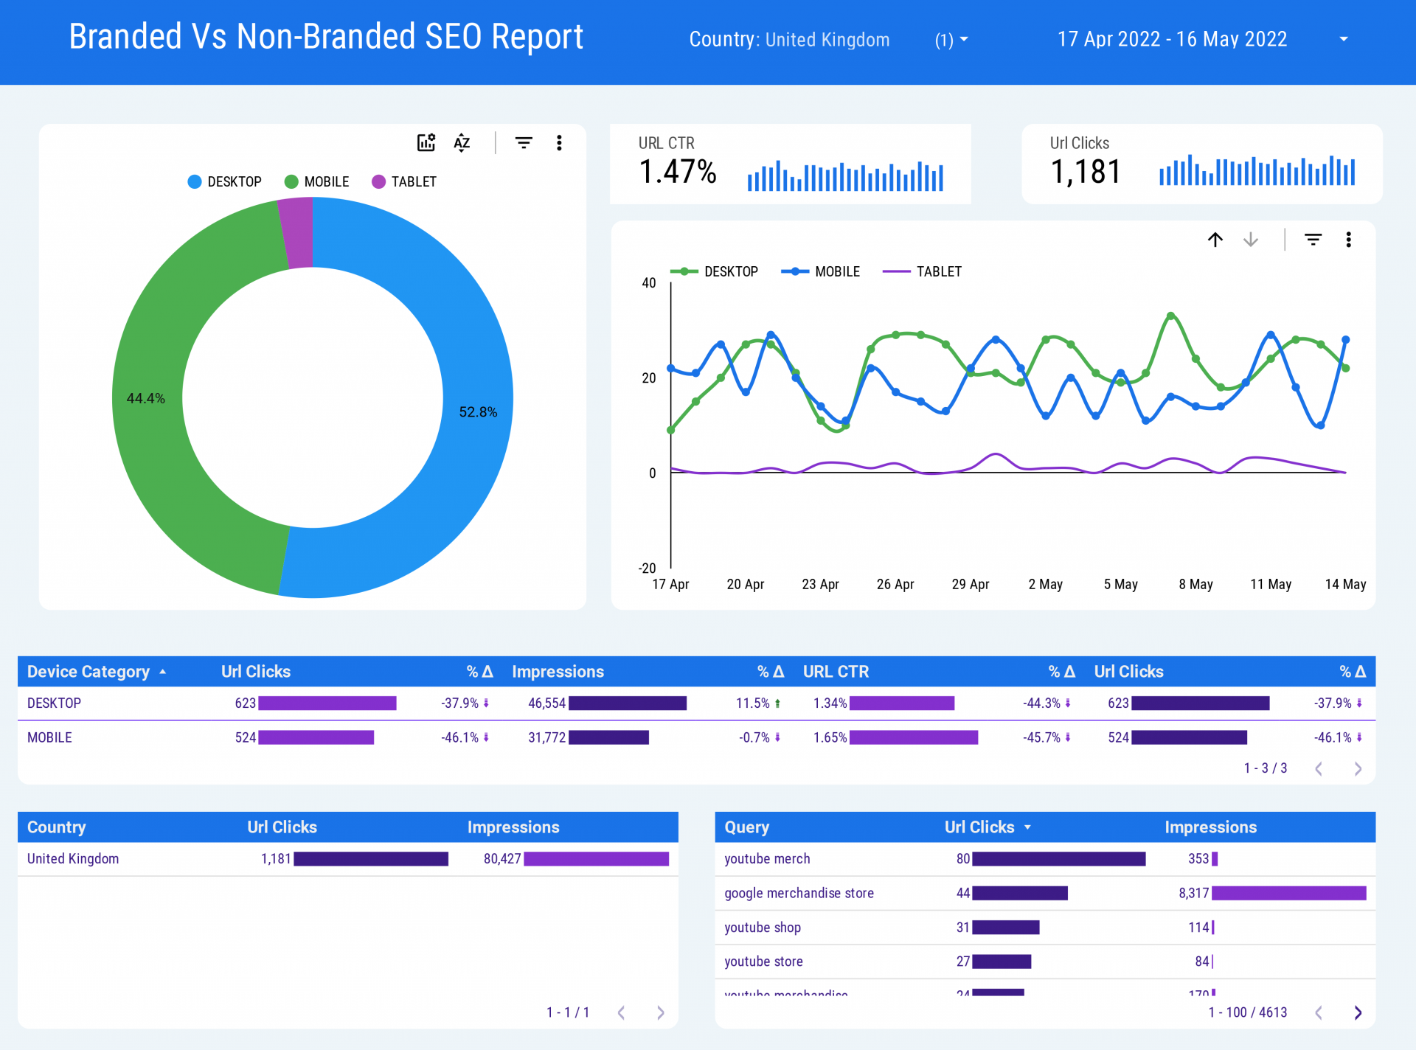Click the previous page arrow in Device Category table

pyautogui.click(x=1319, y=768)
